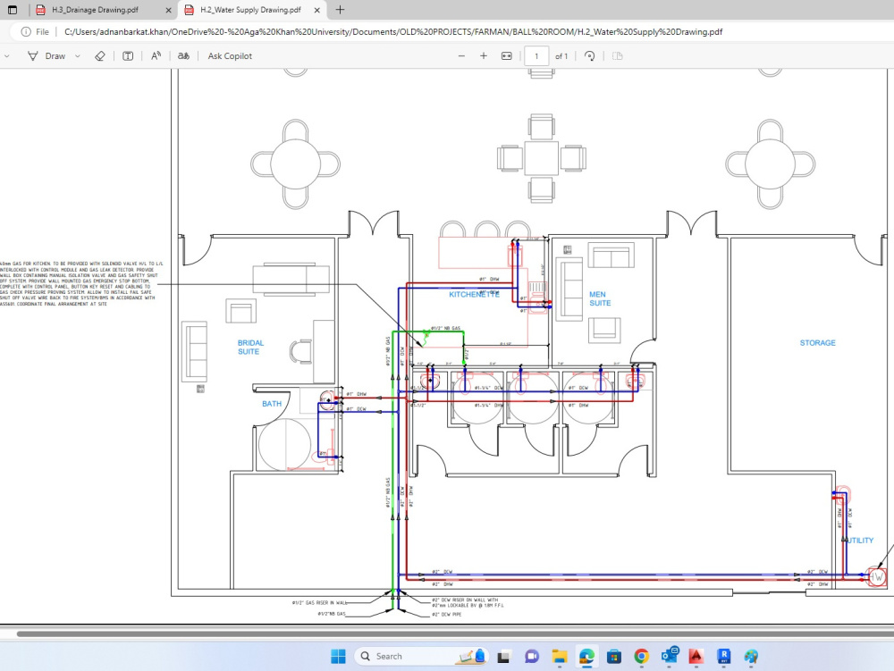The image size is (894, 671).
Task: Toggle Draw annotation mode
Action: (54, 55)
